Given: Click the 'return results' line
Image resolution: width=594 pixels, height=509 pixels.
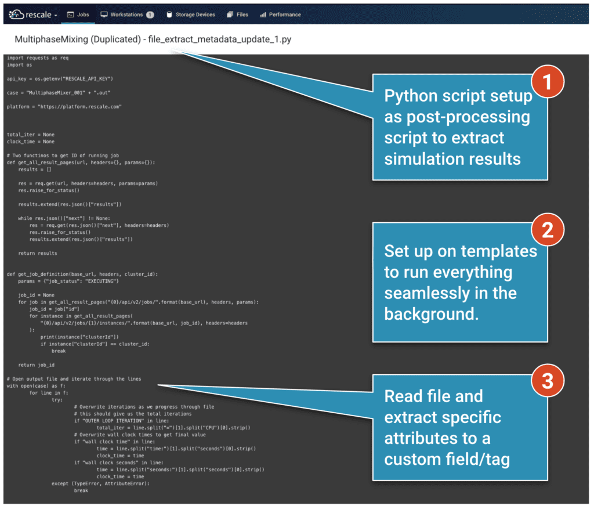Looking at the screenshot, I should pos(38,254).
